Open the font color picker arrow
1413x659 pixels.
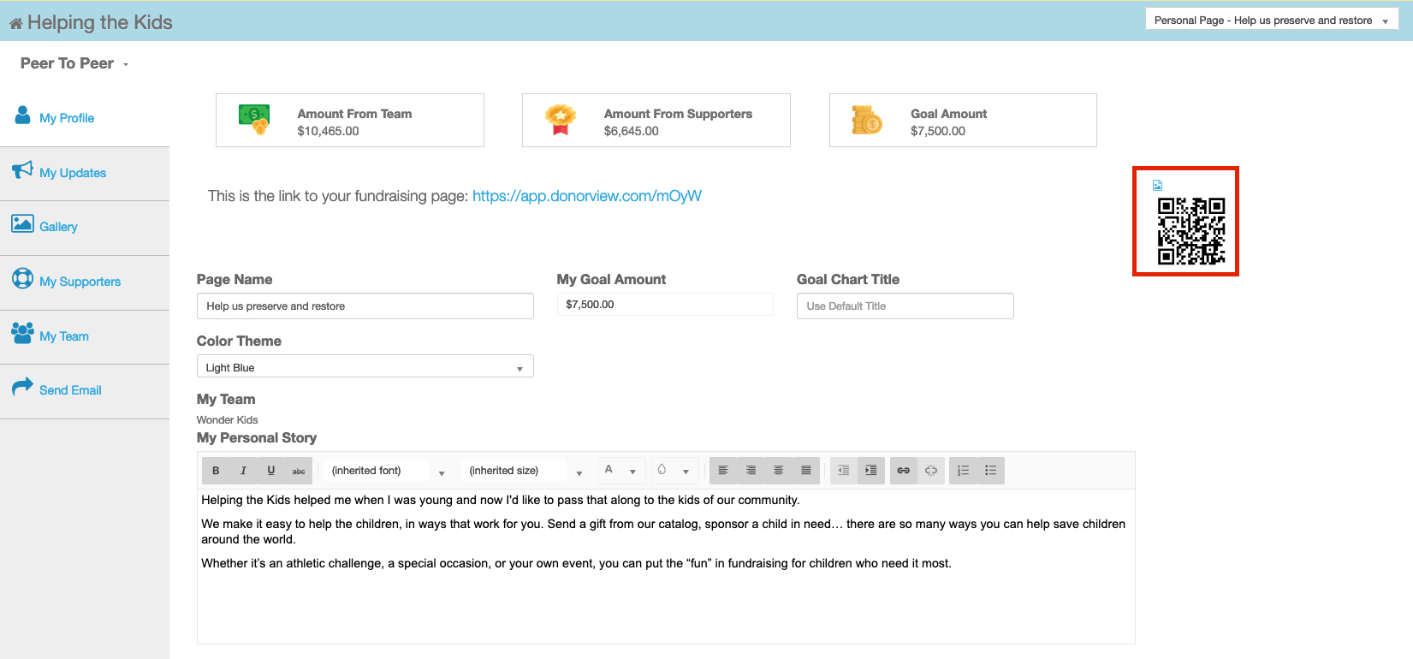(x=632, y=472)
